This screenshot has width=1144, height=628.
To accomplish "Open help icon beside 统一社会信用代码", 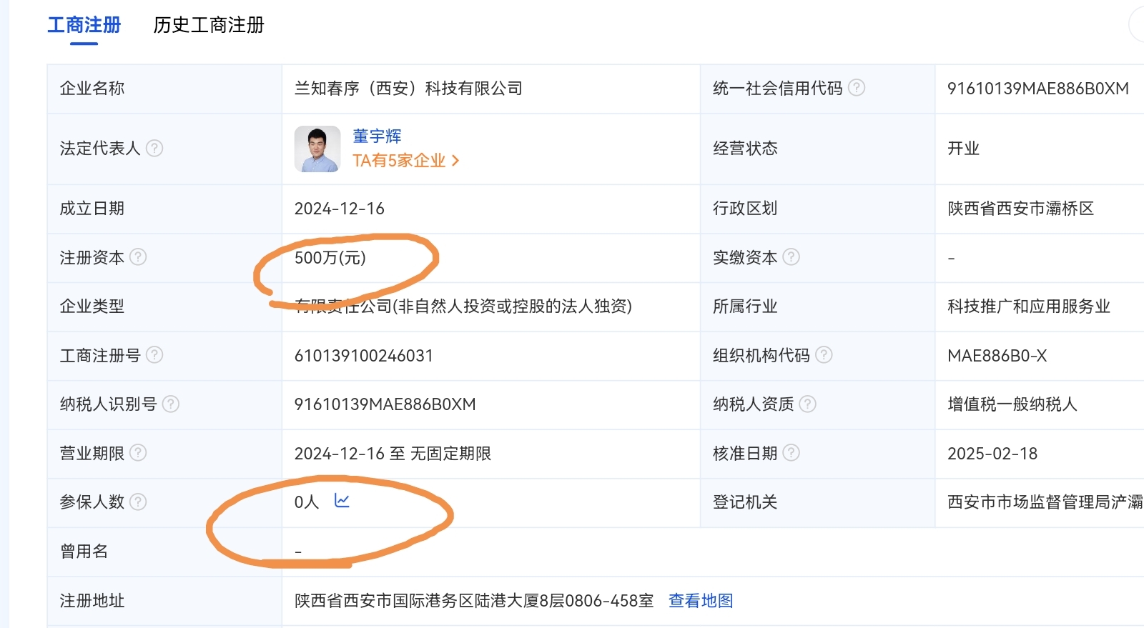I will coord(857,88).
